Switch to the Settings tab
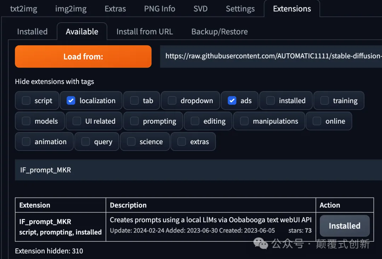Viewport: 382px width, 259px height. pyautogui.click(x=240, y=9)
